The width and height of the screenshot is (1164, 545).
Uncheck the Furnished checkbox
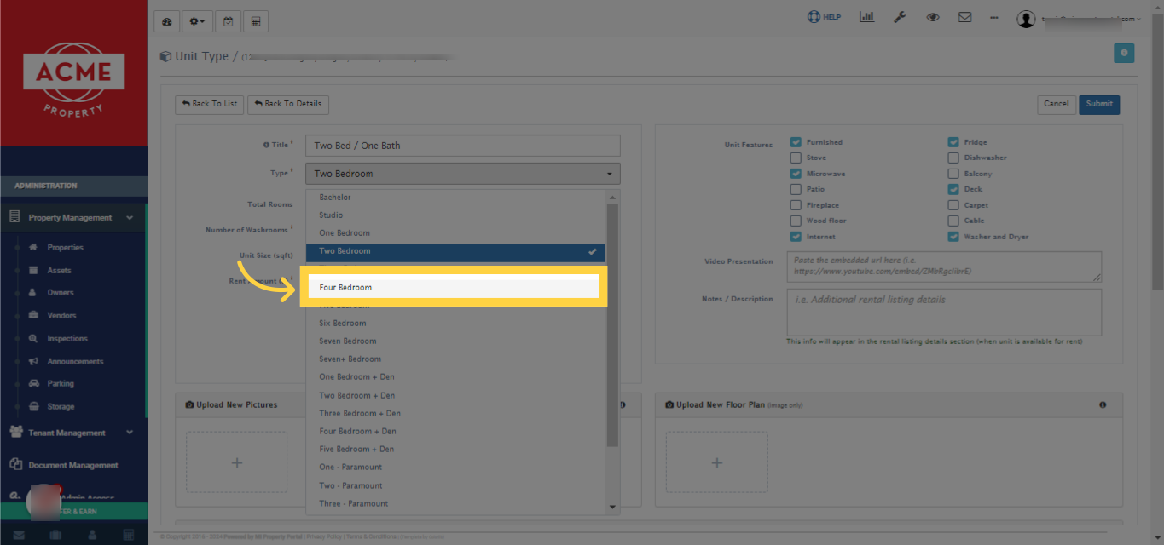(x=796, y=142)
